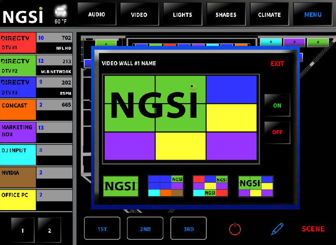Click the NGSI logo in top corner
This screenshot has height=245, width=336.
23,16
